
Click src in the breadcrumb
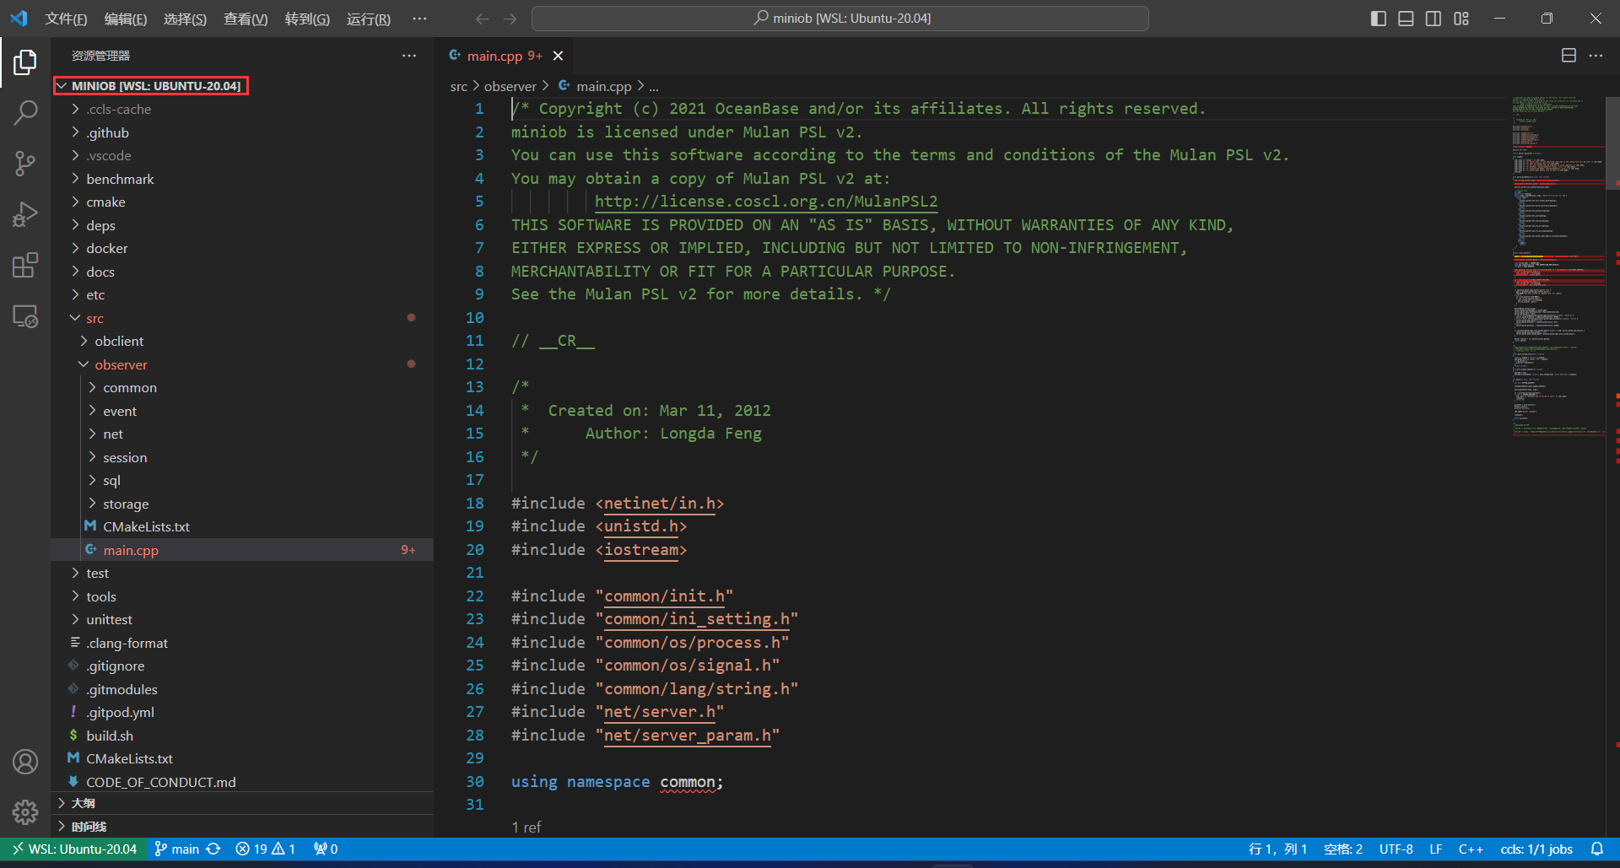[458, 86]
